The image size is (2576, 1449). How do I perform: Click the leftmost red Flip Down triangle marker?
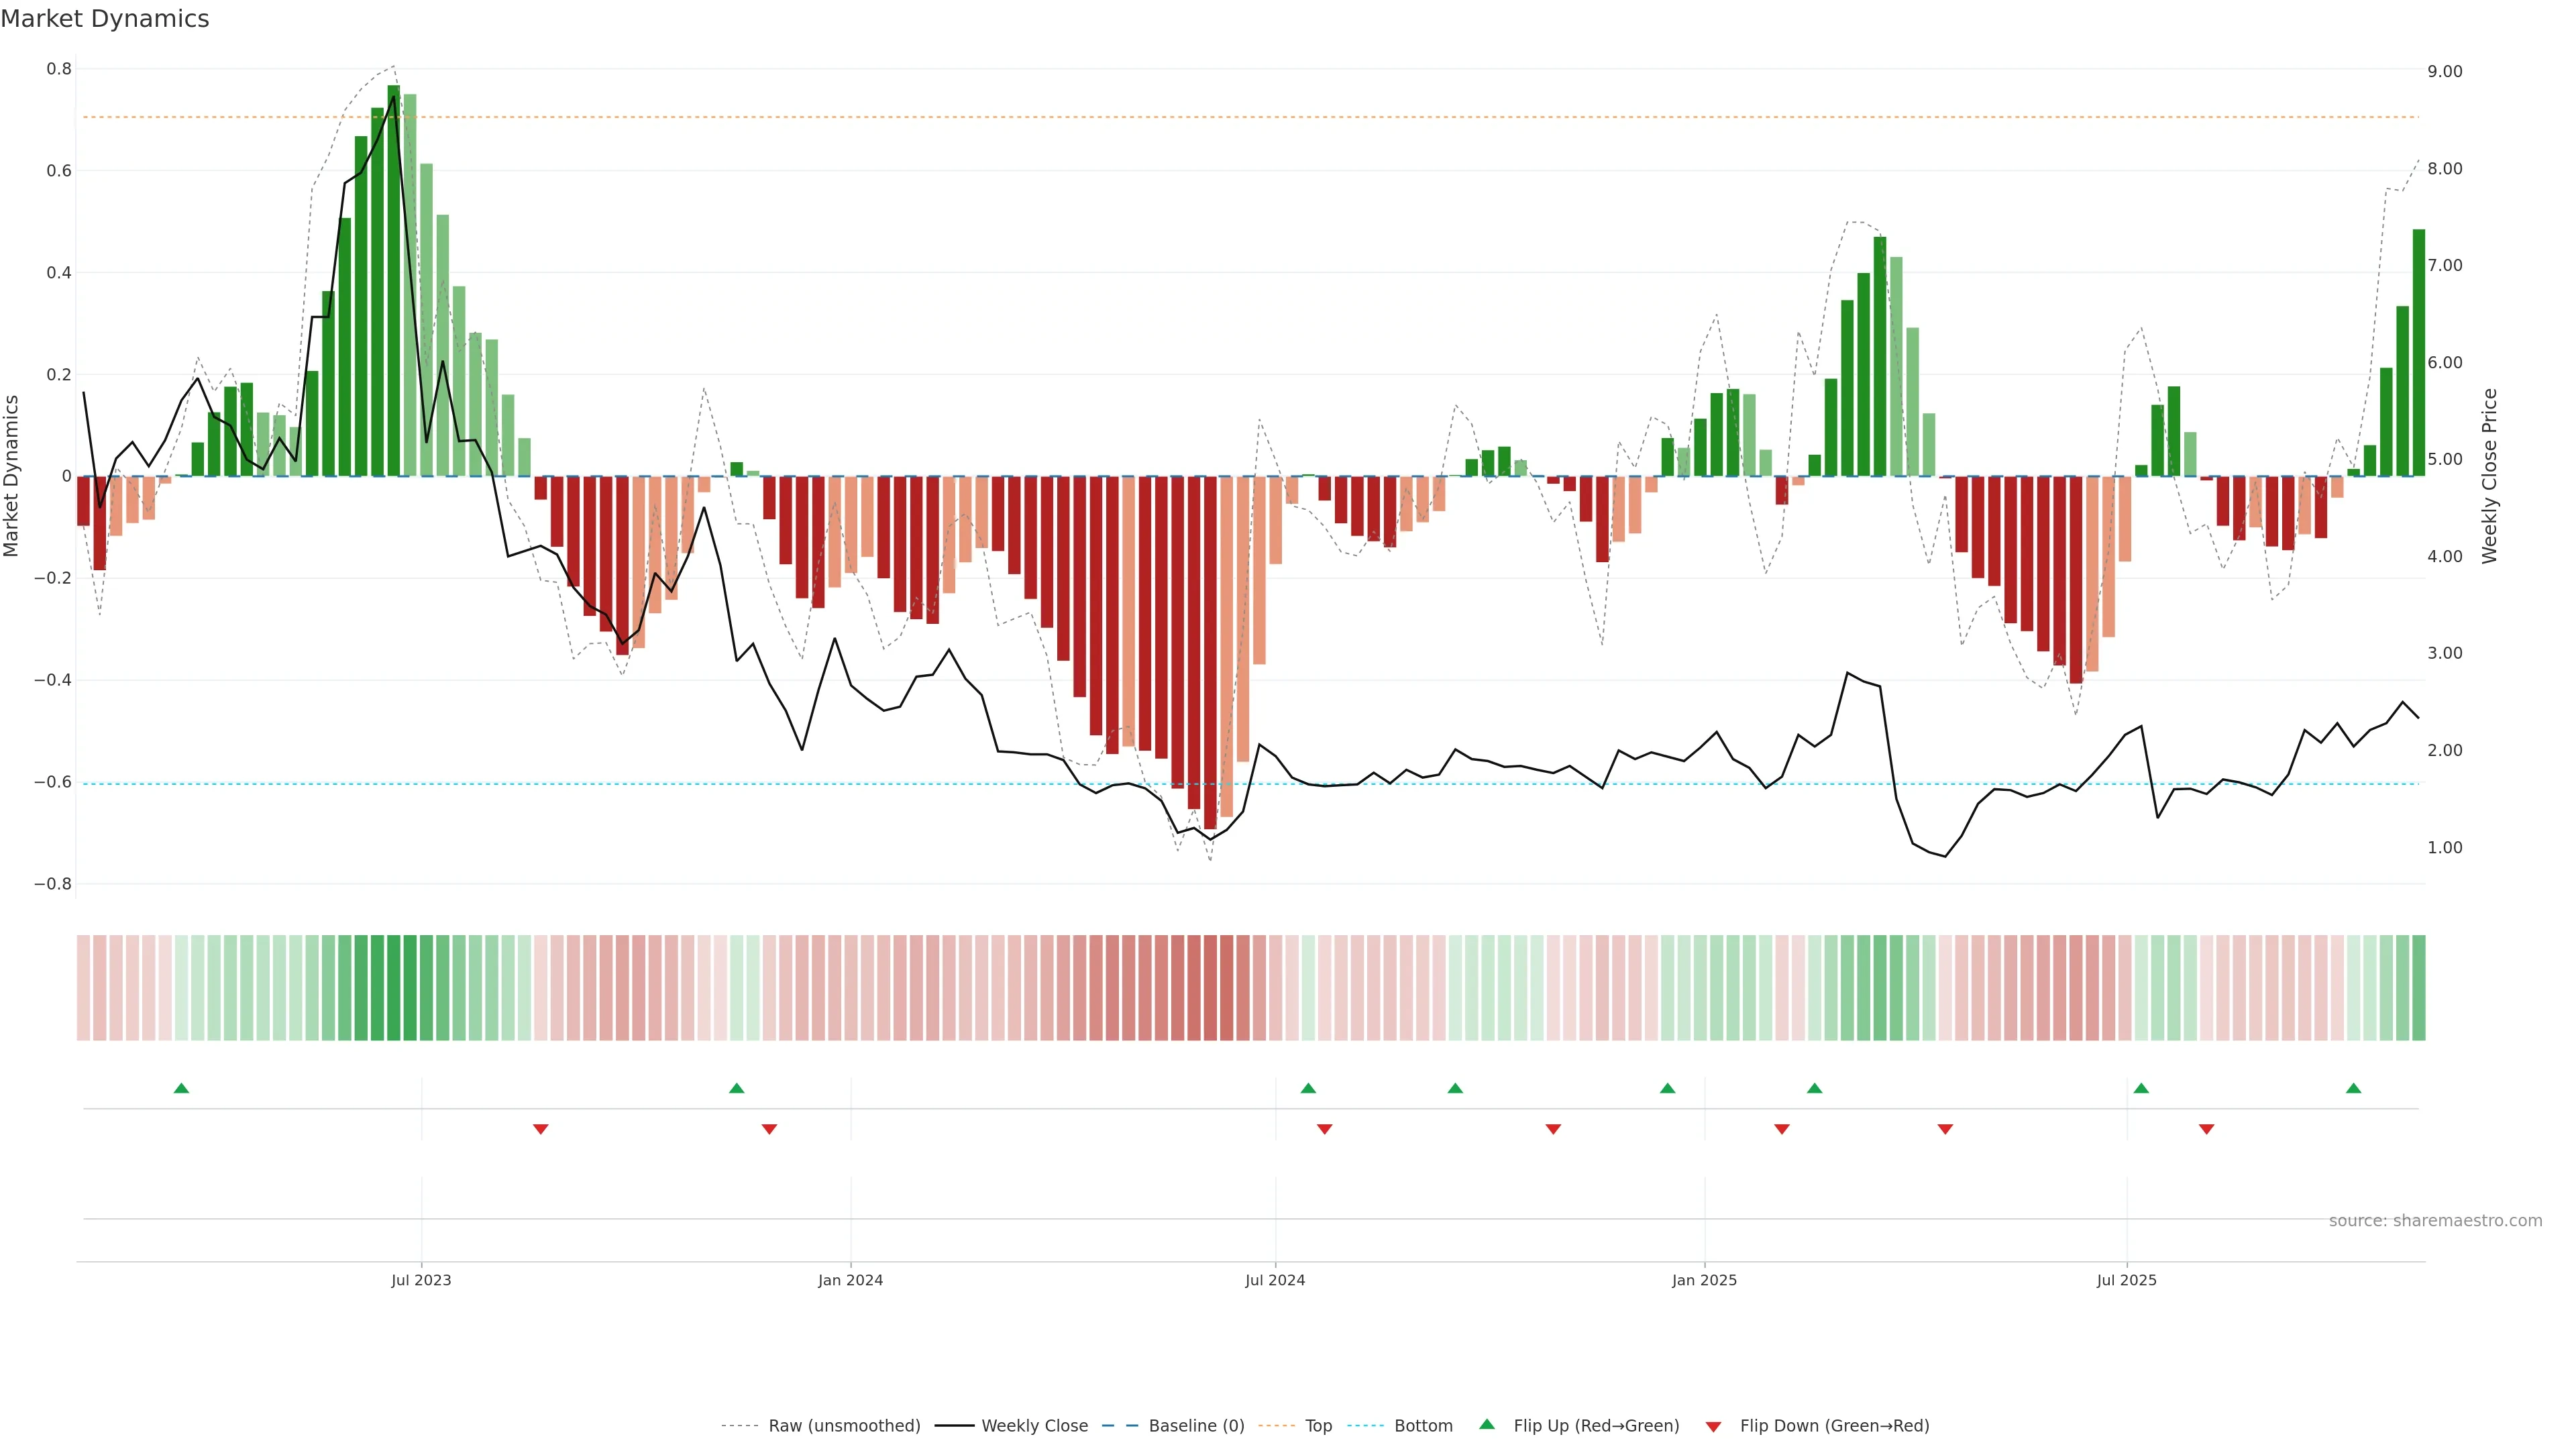[x=541, y=1129]
